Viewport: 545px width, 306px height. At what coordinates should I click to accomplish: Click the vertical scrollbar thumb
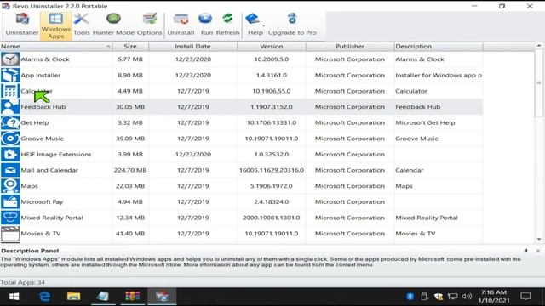(x=539, y=83)
